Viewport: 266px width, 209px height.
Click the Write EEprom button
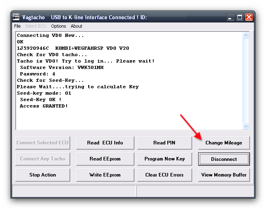pos(105,175)
